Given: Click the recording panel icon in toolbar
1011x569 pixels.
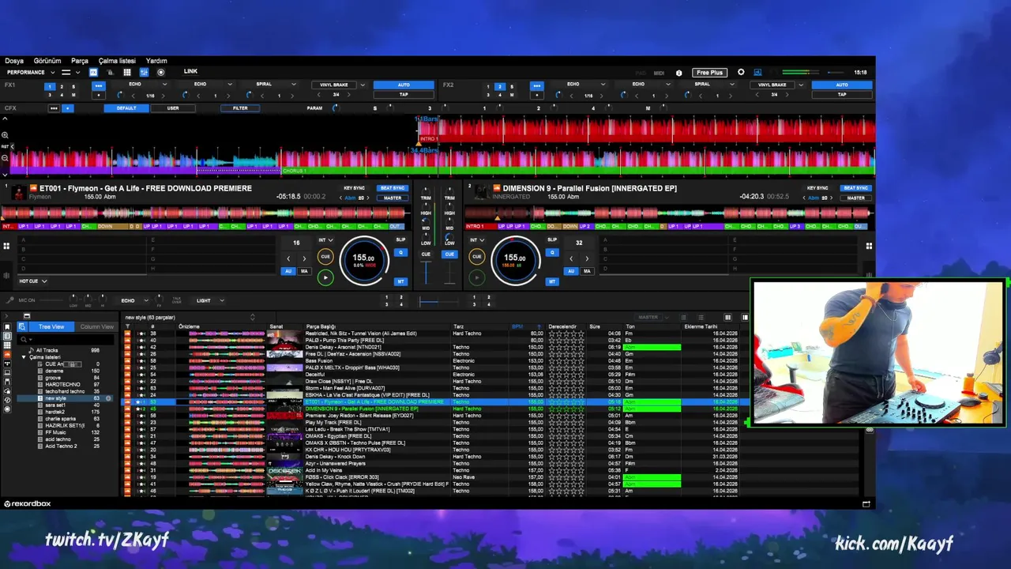Looking at the screenshot, I should pos(161,72).
